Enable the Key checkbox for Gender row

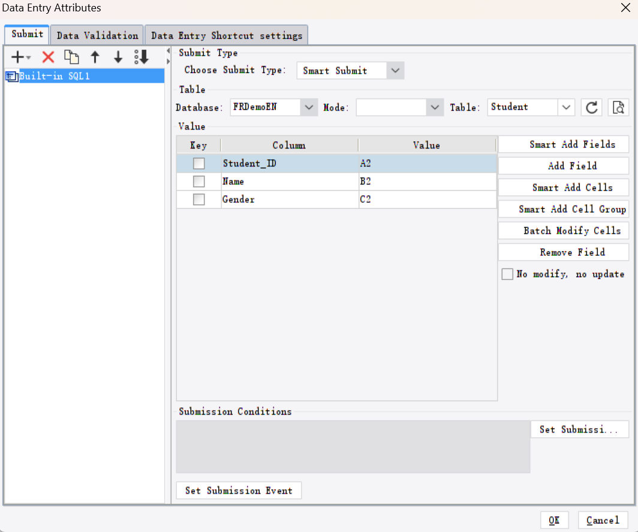point(198,199)
